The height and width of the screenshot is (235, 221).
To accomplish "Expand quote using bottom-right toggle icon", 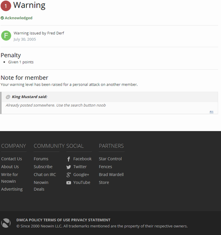I will (x=212, y=112).
